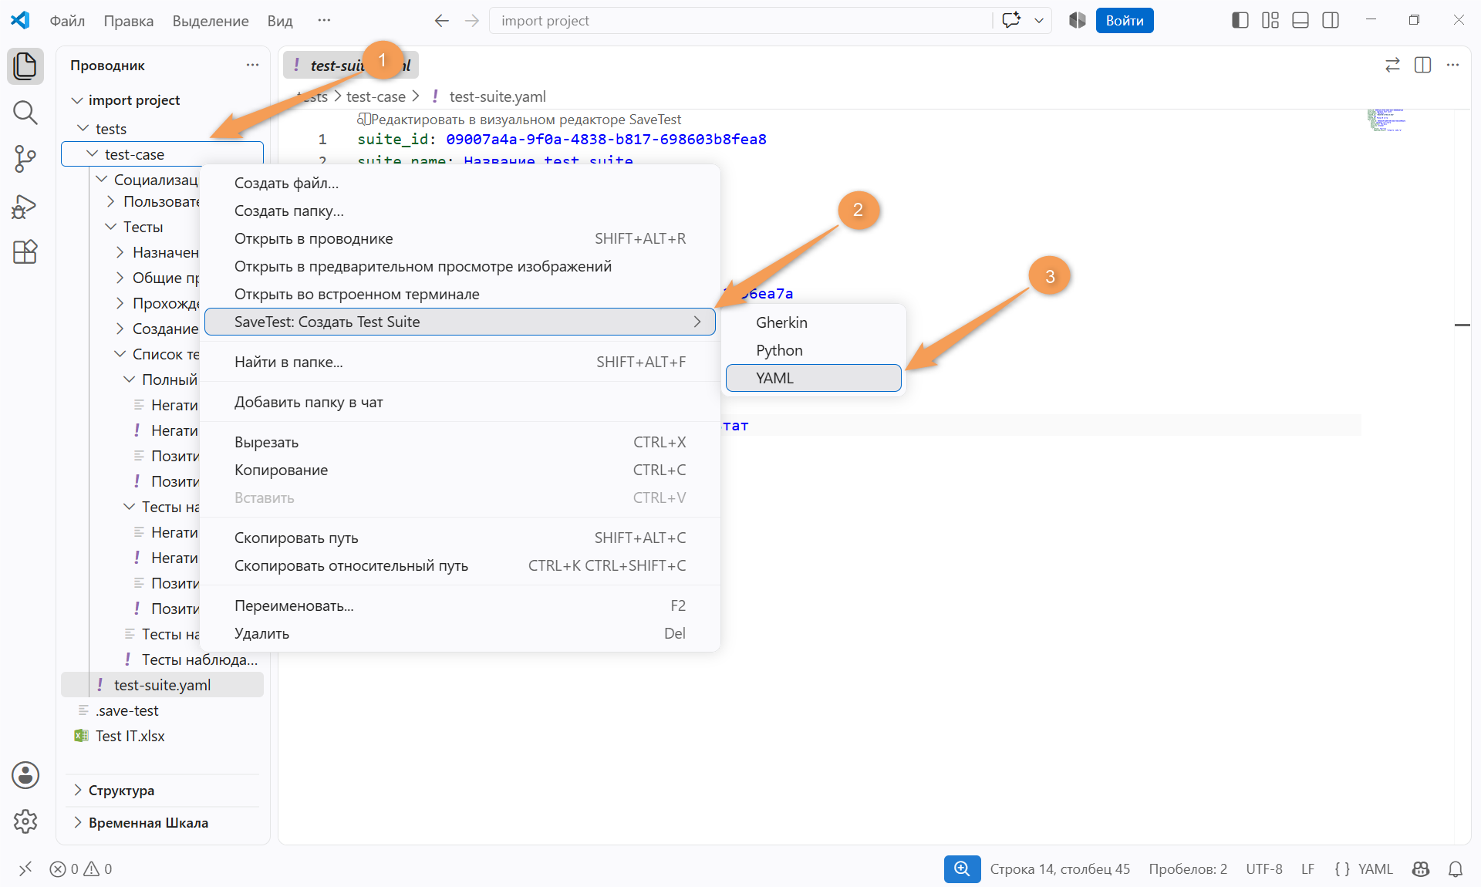Go back with the left arrow
1481x887 pixels.
pyautogui.click(x=441, y=21)
